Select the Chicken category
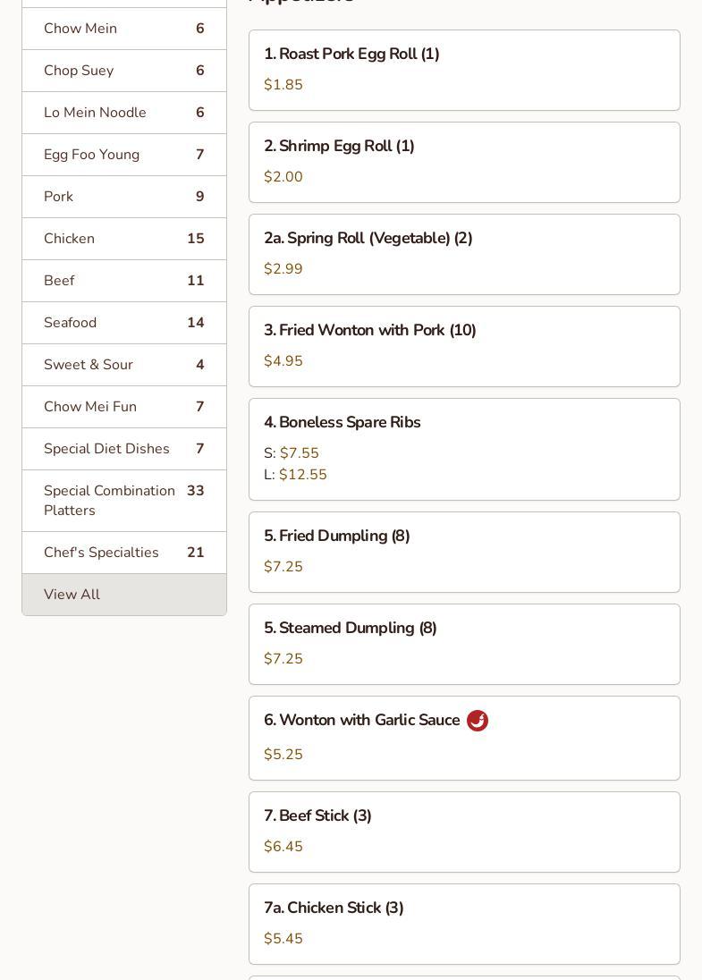Viewport: 702px width, 980px height. [123, 239]
